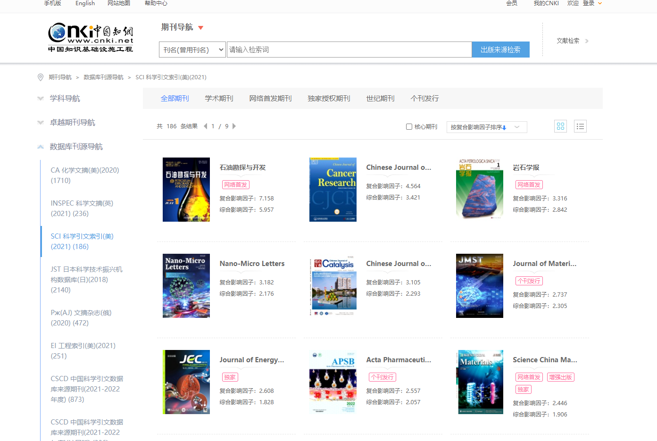The width and height of the screenshot is (657, 441).
Task: Open the 石油勘探与开发 journal cover thumbnail
Action: 186,190
